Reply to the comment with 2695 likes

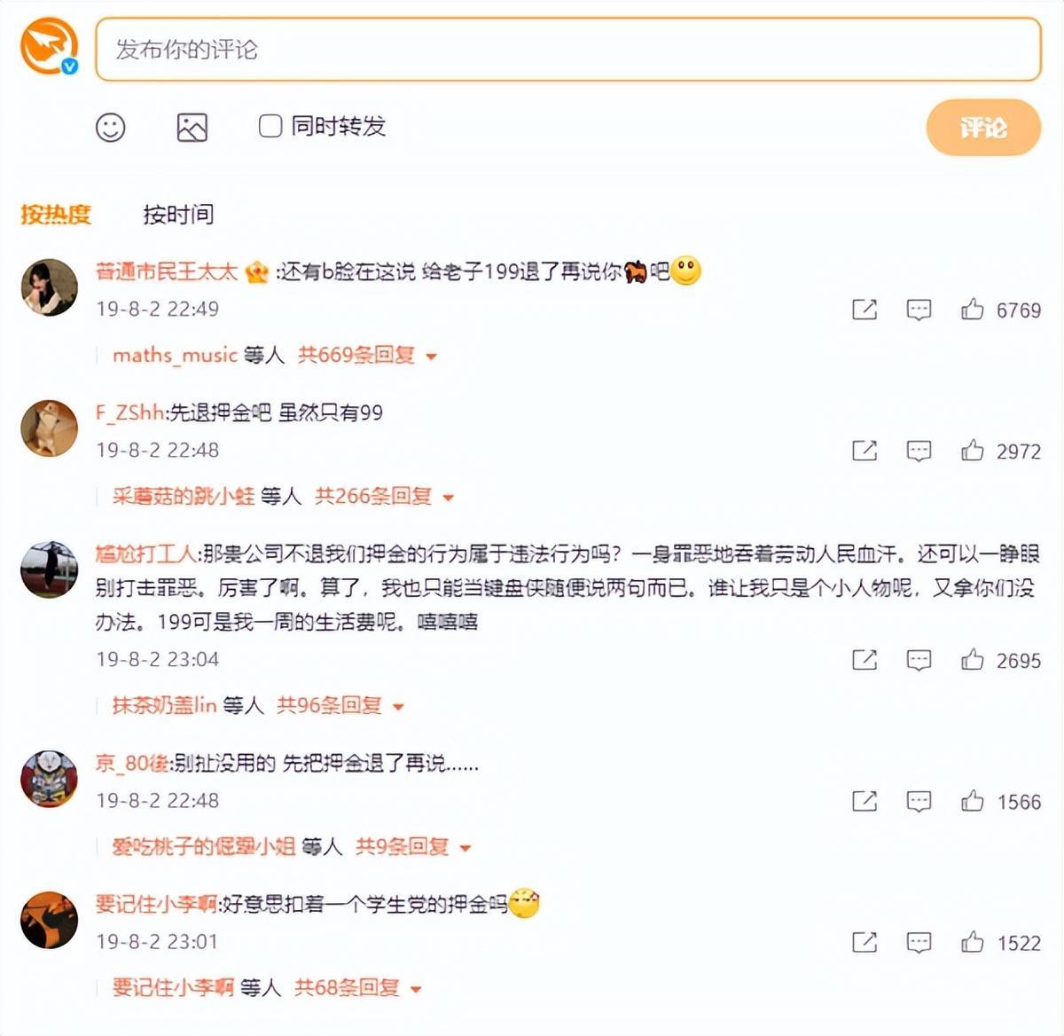(x=919, y=660)
